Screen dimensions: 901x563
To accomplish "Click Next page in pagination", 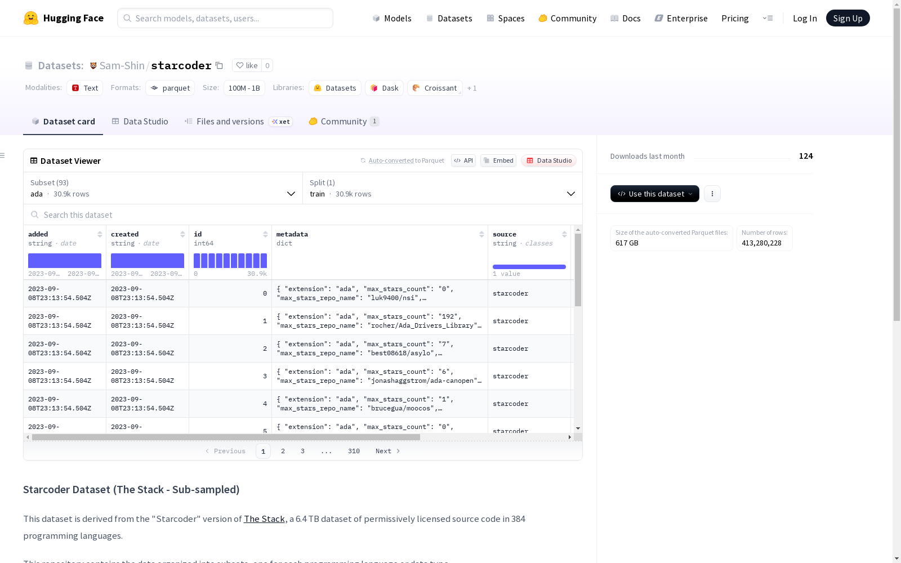I will [x=387, y=451].
